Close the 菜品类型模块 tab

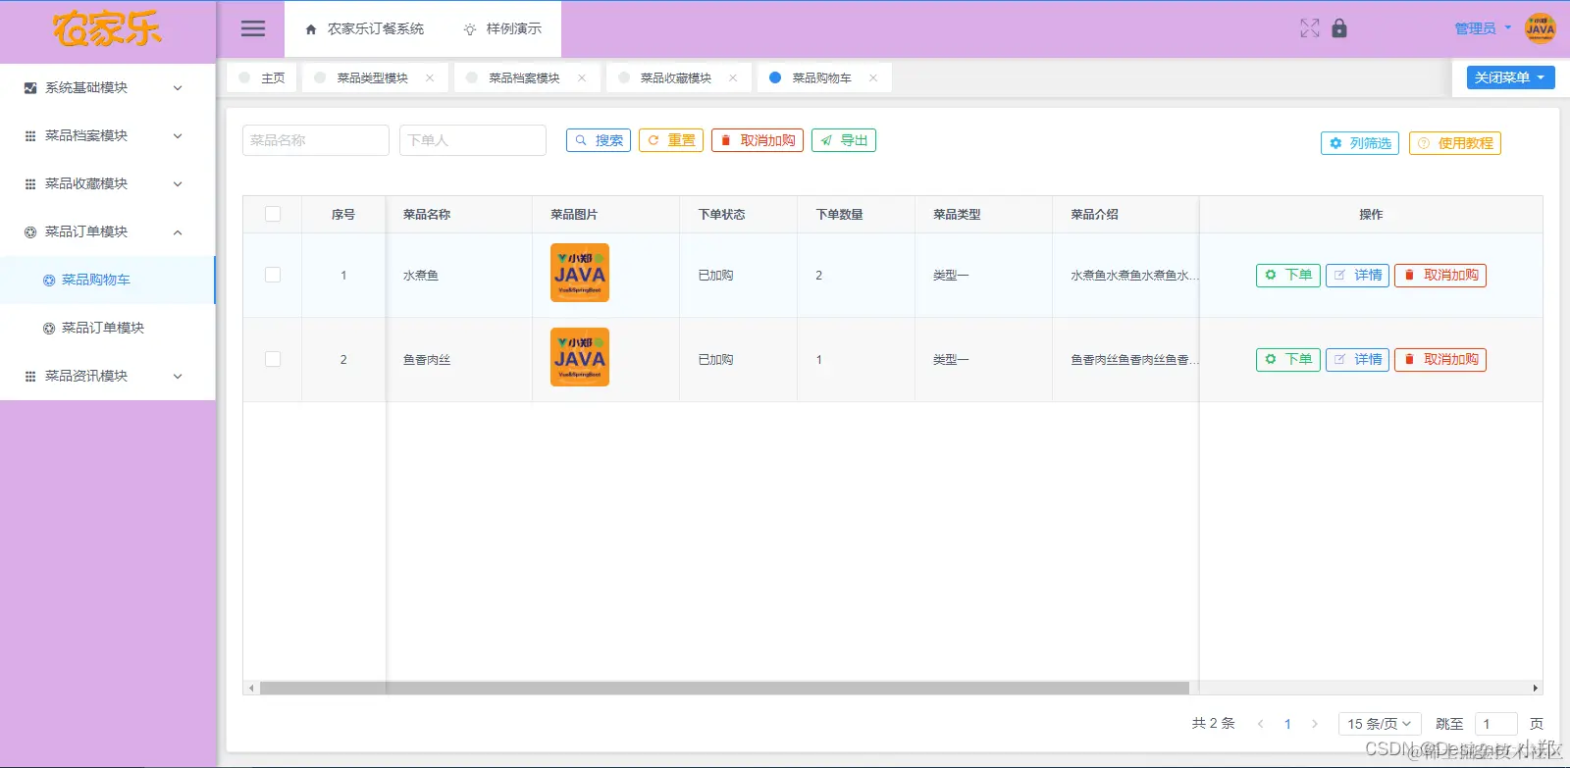(430, 78)
